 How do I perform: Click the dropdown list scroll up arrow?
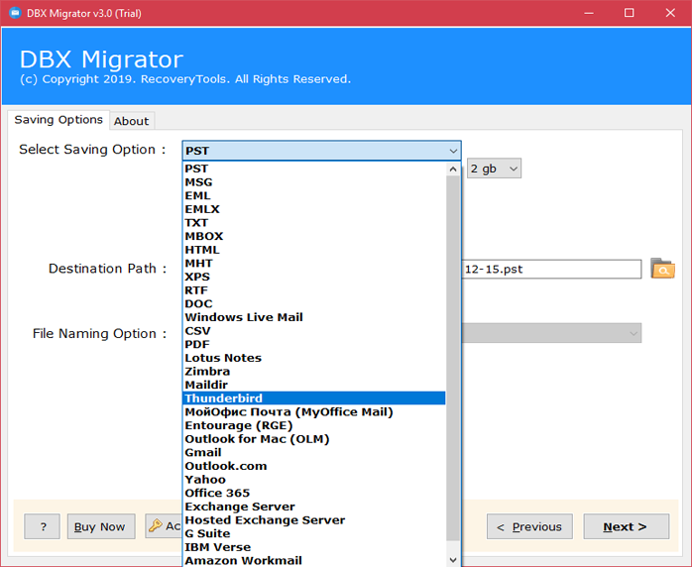click(453, 169)
